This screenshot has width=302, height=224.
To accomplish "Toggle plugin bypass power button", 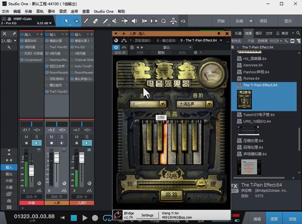I will click(x=116, y=47).
